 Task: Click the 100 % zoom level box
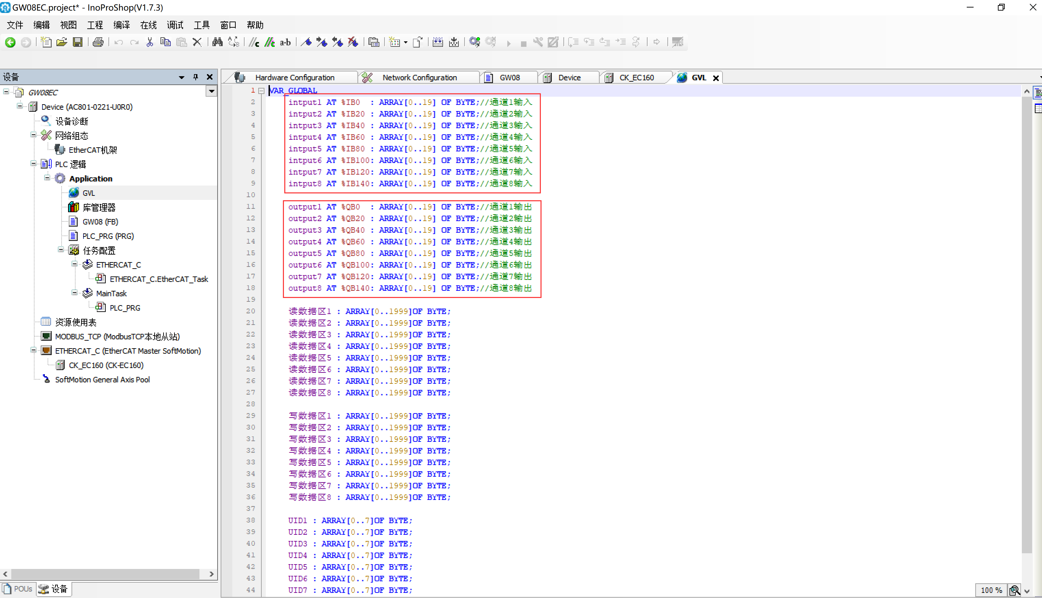coord(991,590)
